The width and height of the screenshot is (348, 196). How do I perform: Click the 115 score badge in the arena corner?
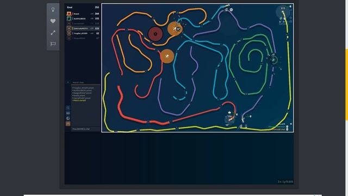[283, 8]
